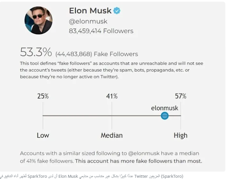The image size is (233, 181).
Task: Click the Median label below the scale
Action: (111, 135)
